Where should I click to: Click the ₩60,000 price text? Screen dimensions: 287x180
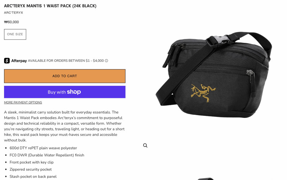pyautogui.click(x=11, y=22)
